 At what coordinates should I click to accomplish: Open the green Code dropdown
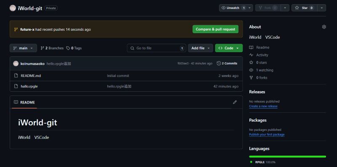(x=229, y=48)
